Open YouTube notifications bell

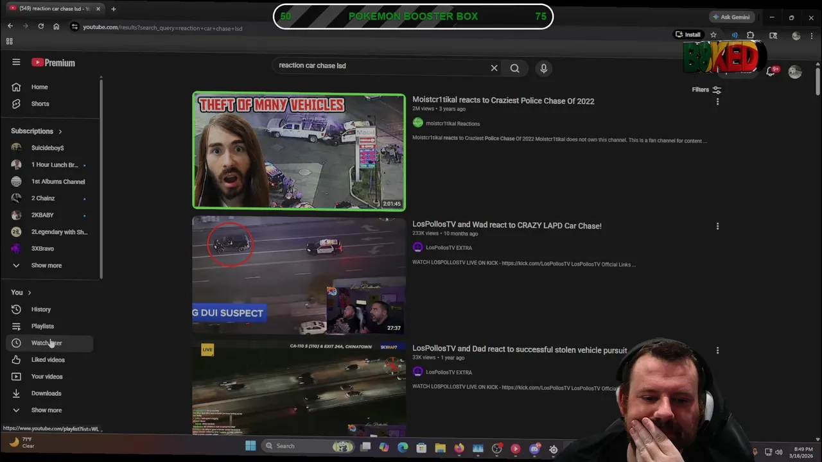point(771,72)
